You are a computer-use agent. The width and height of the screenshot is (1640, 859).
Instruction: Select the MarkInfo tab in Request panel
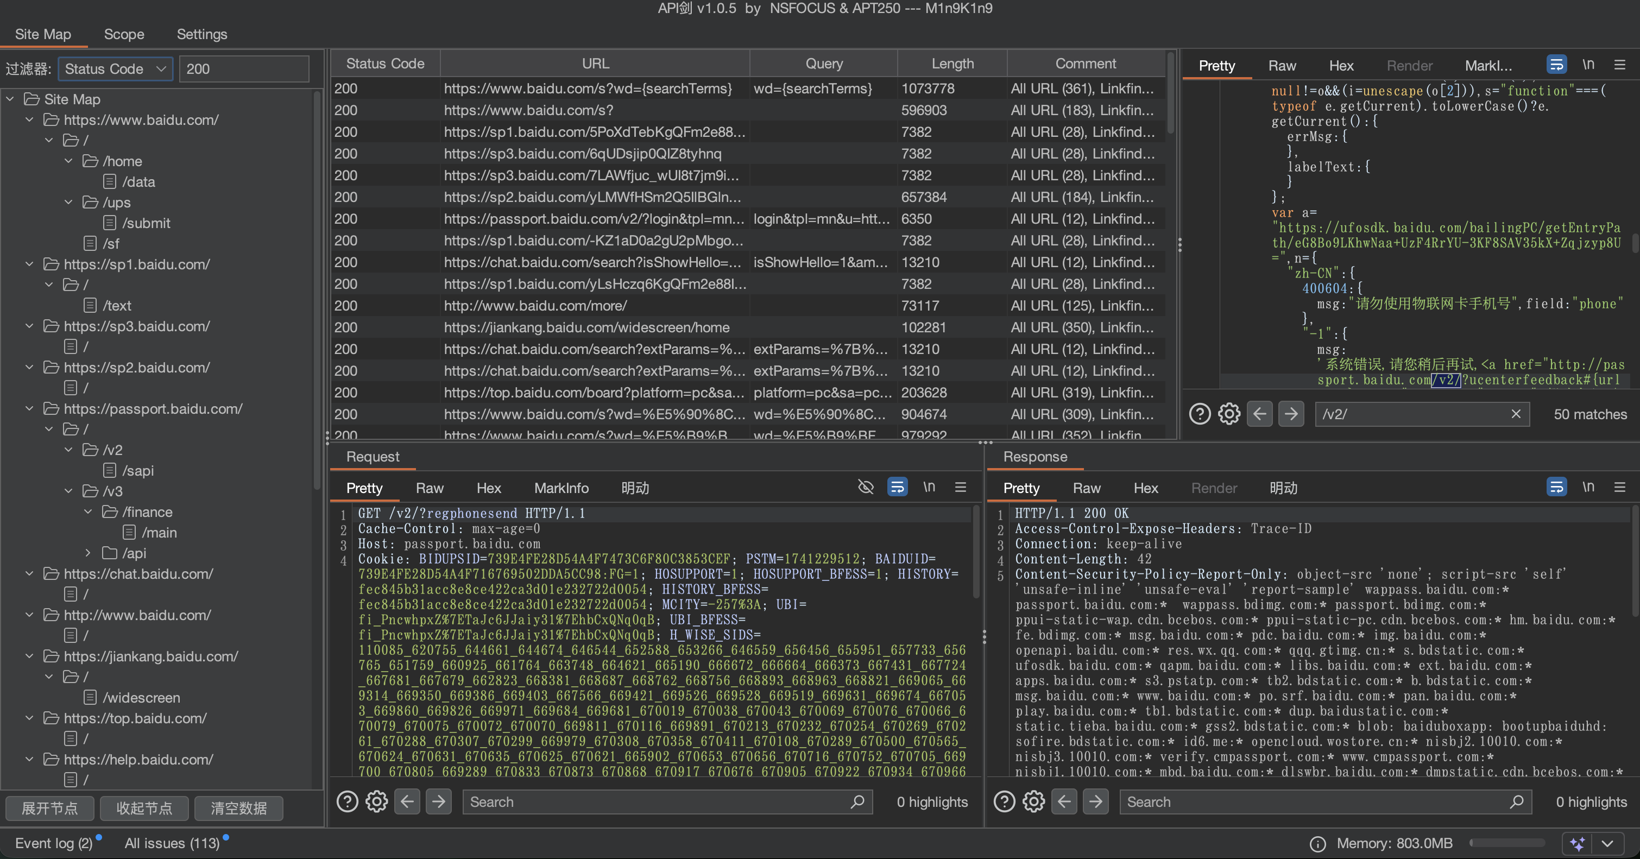(x=562, y=488)
